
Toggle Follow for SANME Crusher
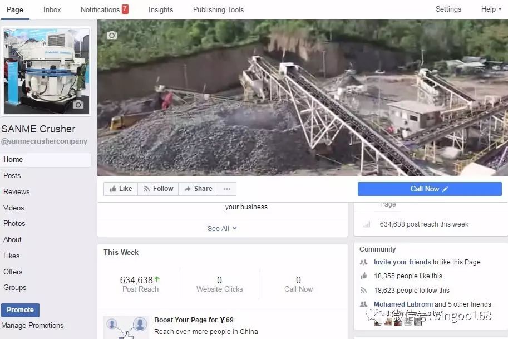click(158, 189)
